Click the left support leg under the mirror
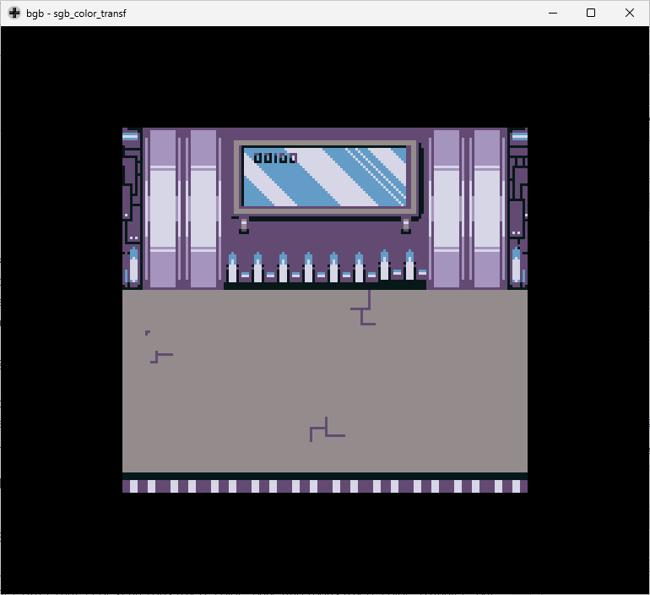 coord(244,225)
